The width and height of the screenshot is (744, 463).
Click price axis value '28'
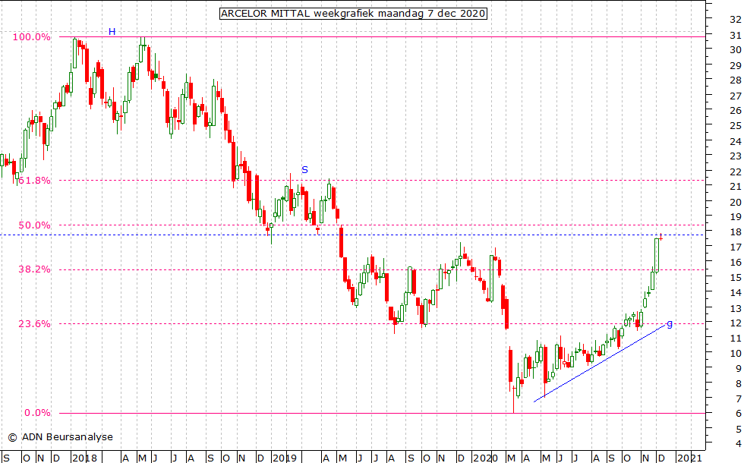click(x=736, y=80)
